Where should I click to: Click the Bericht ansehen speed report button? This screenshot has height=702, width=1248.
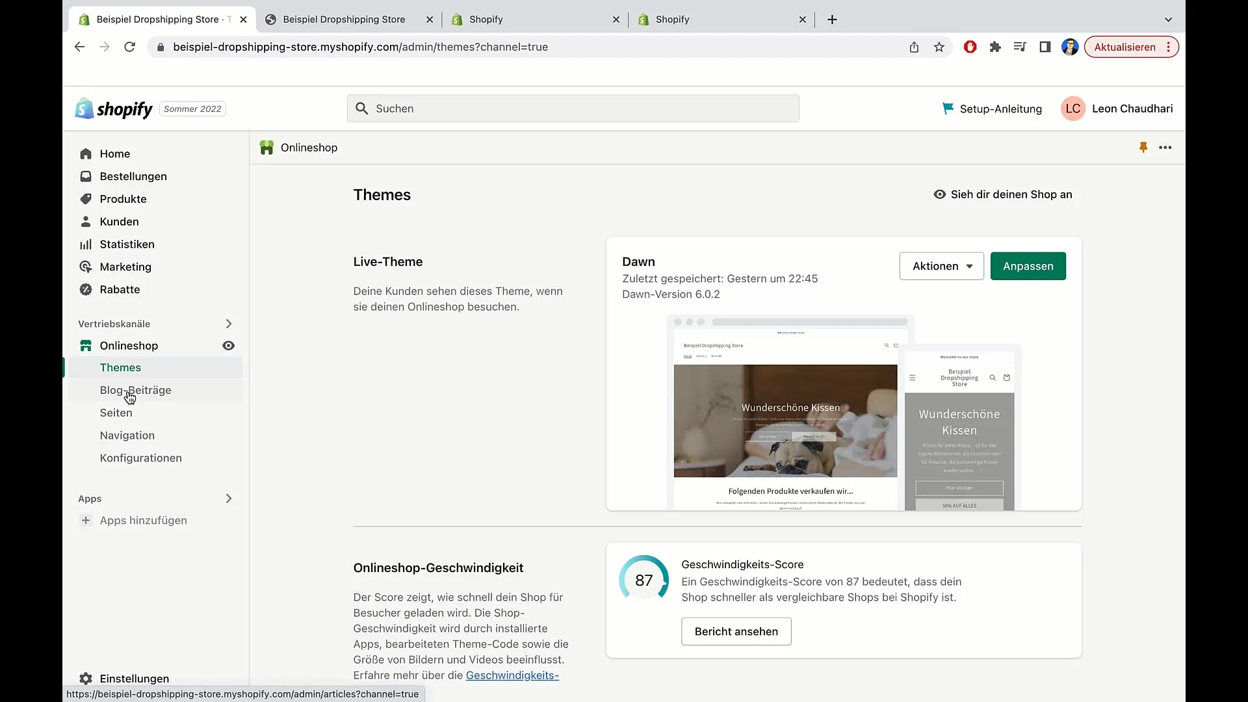click(736, 632)
